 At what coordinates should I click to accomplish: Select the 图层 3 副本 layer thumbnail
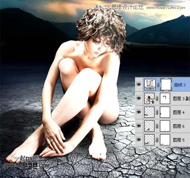(x=149, y=98)
